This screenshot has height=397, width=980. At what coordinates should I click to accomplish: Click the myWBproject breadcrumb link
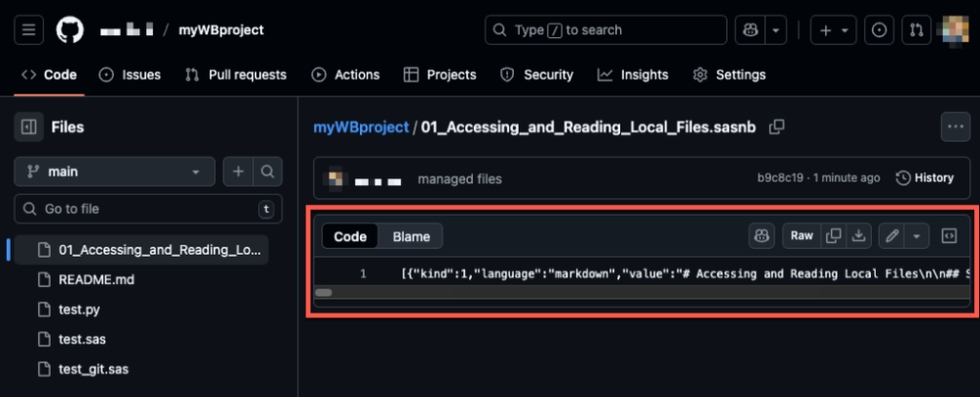tap(361, 127)
